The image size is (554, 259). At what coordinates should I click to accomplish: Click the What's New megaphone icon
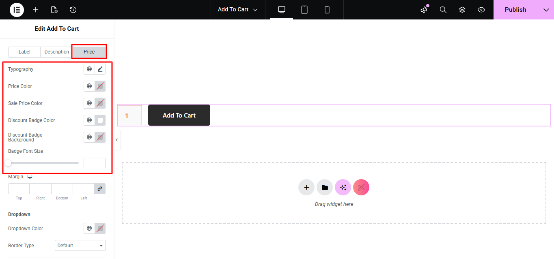pyautogui.click(x=424, y=10)
